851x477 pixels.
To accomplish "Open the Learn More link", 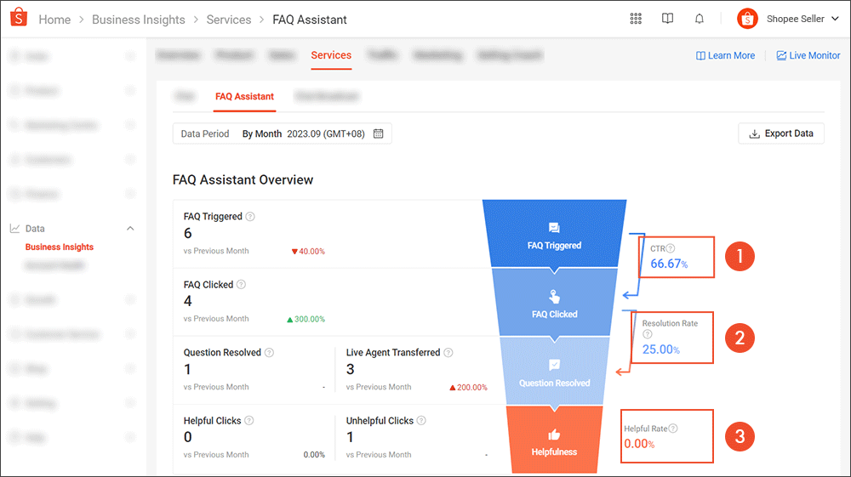I will [x=725, y=55].
